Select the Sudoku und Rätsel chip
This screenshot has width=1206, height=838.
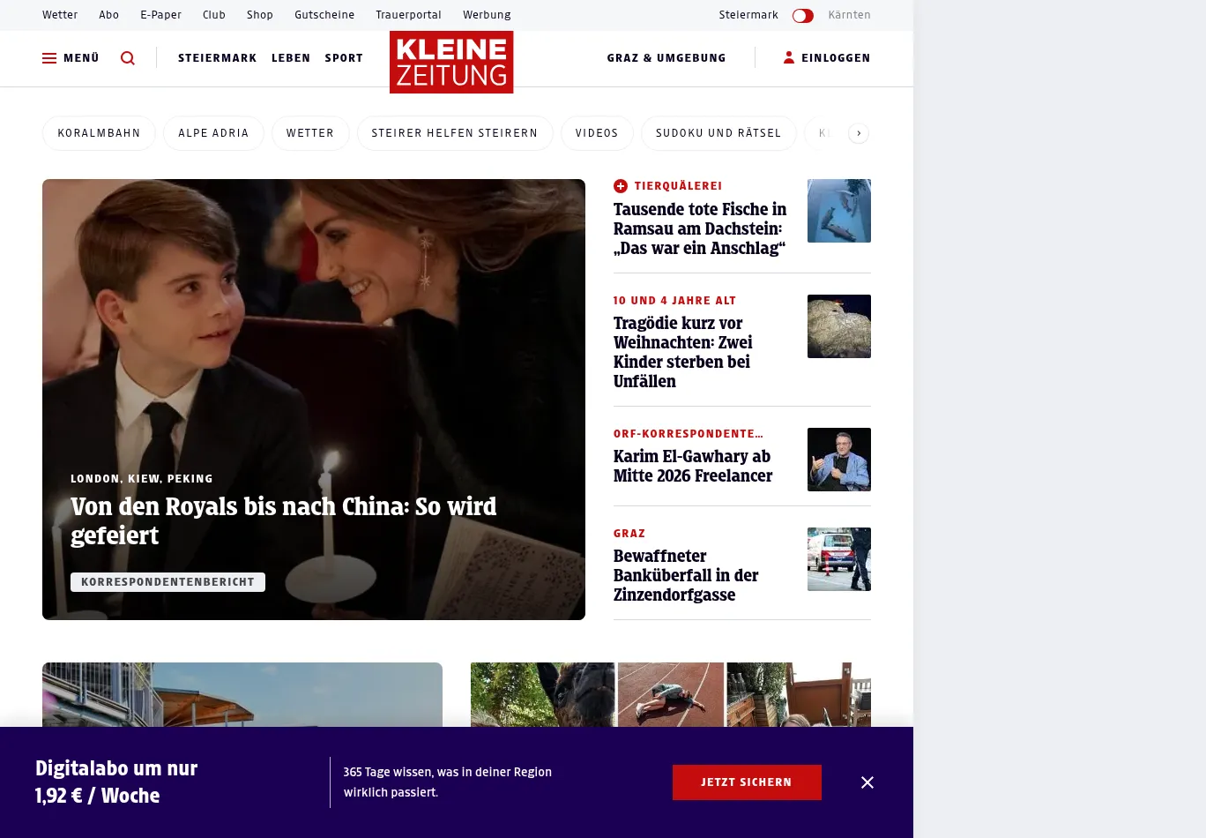pyautogui.click(x=718, y=133)
